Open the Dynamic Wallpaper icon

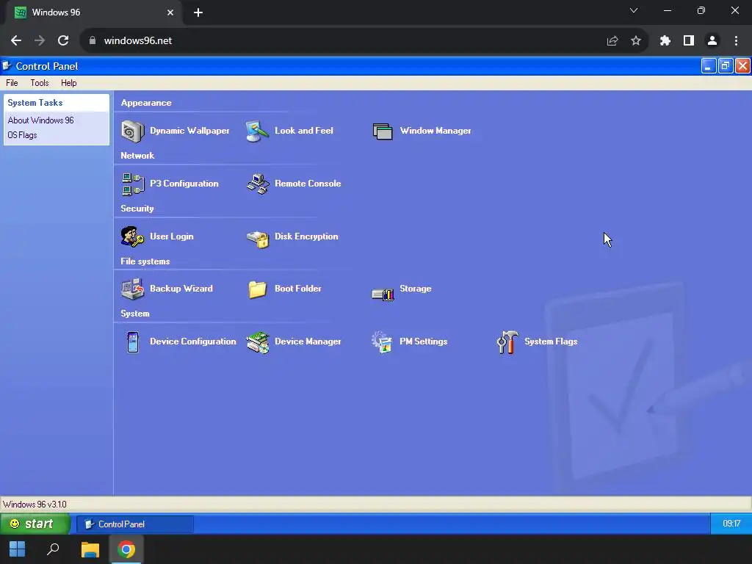coord(132,131)
